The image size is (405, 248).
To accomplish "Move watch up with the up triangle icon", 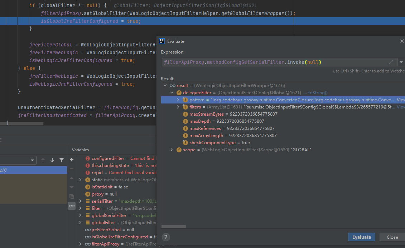I will click(72, 178).
